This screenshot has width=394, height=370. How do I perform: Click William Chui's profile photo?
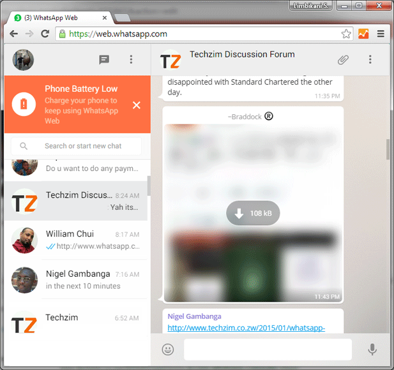point(25,241)
